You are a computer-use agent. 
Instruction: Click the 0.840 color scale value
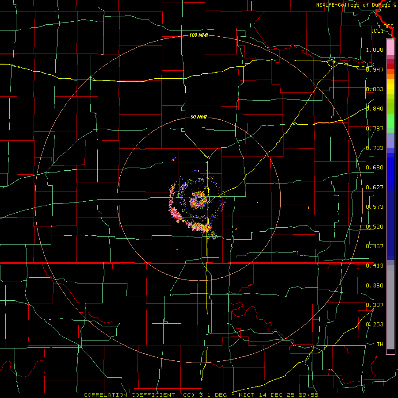pyautogui.click(x=375, y=109)
